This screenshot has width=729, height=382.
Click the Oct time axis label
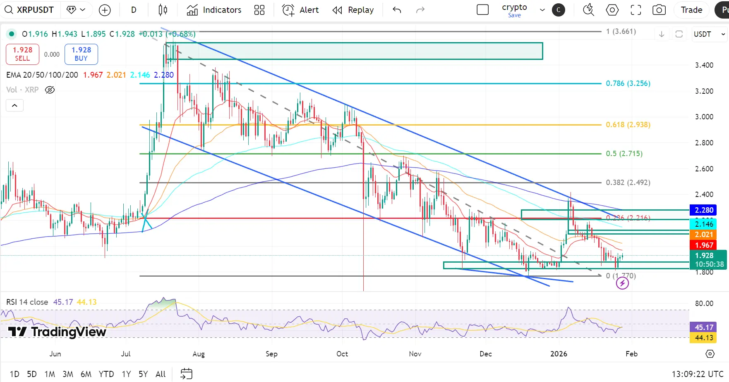tap(342, 354)
